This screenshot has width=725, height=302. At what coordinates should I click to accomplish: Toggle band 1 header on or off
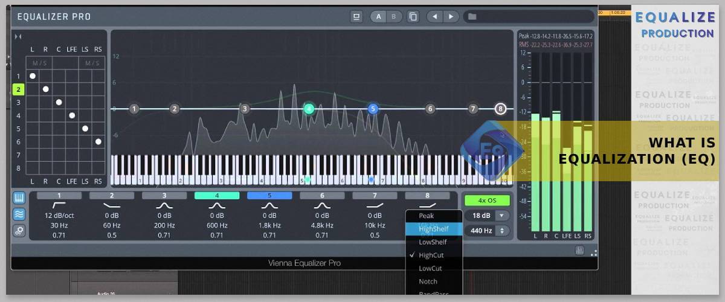click(59, 196)
